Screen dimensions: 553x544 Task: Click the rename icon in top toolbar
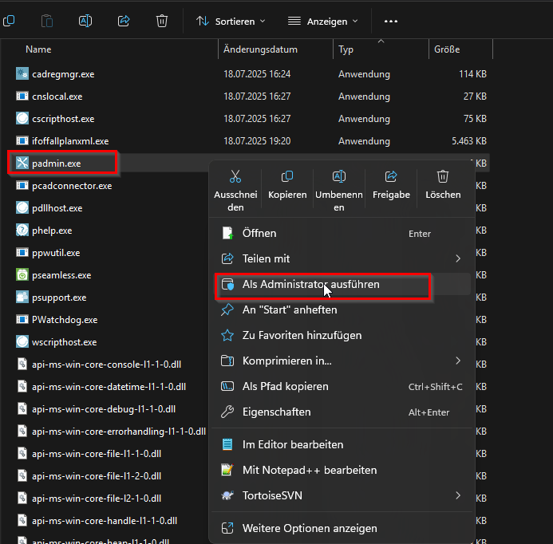click(x=85, y=21)
